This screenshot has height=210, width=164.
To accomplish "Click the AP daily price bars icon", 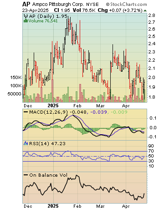I will [26, 16].
